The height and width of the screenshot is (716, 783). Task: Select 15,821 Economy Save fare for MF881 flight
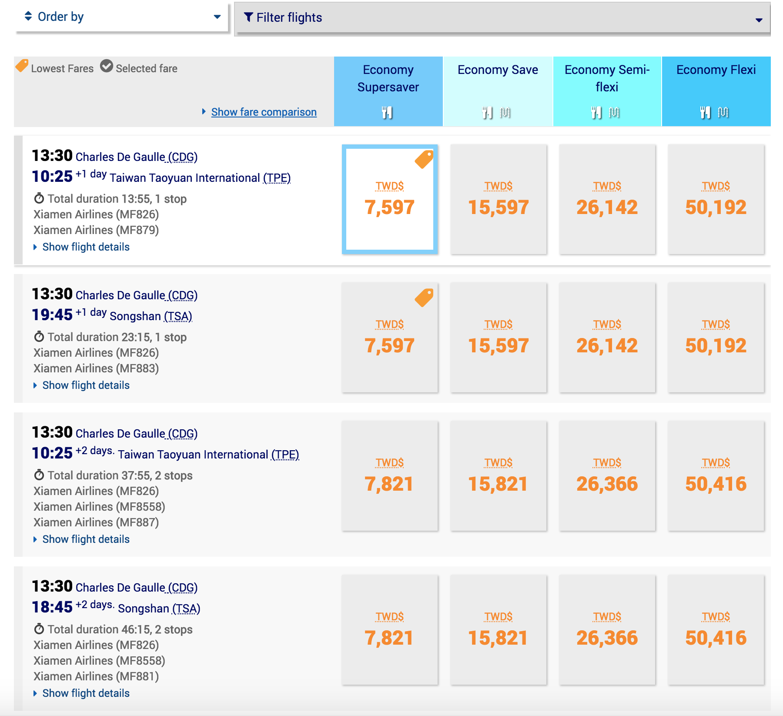pyautogui.click(x=499, y=630)
